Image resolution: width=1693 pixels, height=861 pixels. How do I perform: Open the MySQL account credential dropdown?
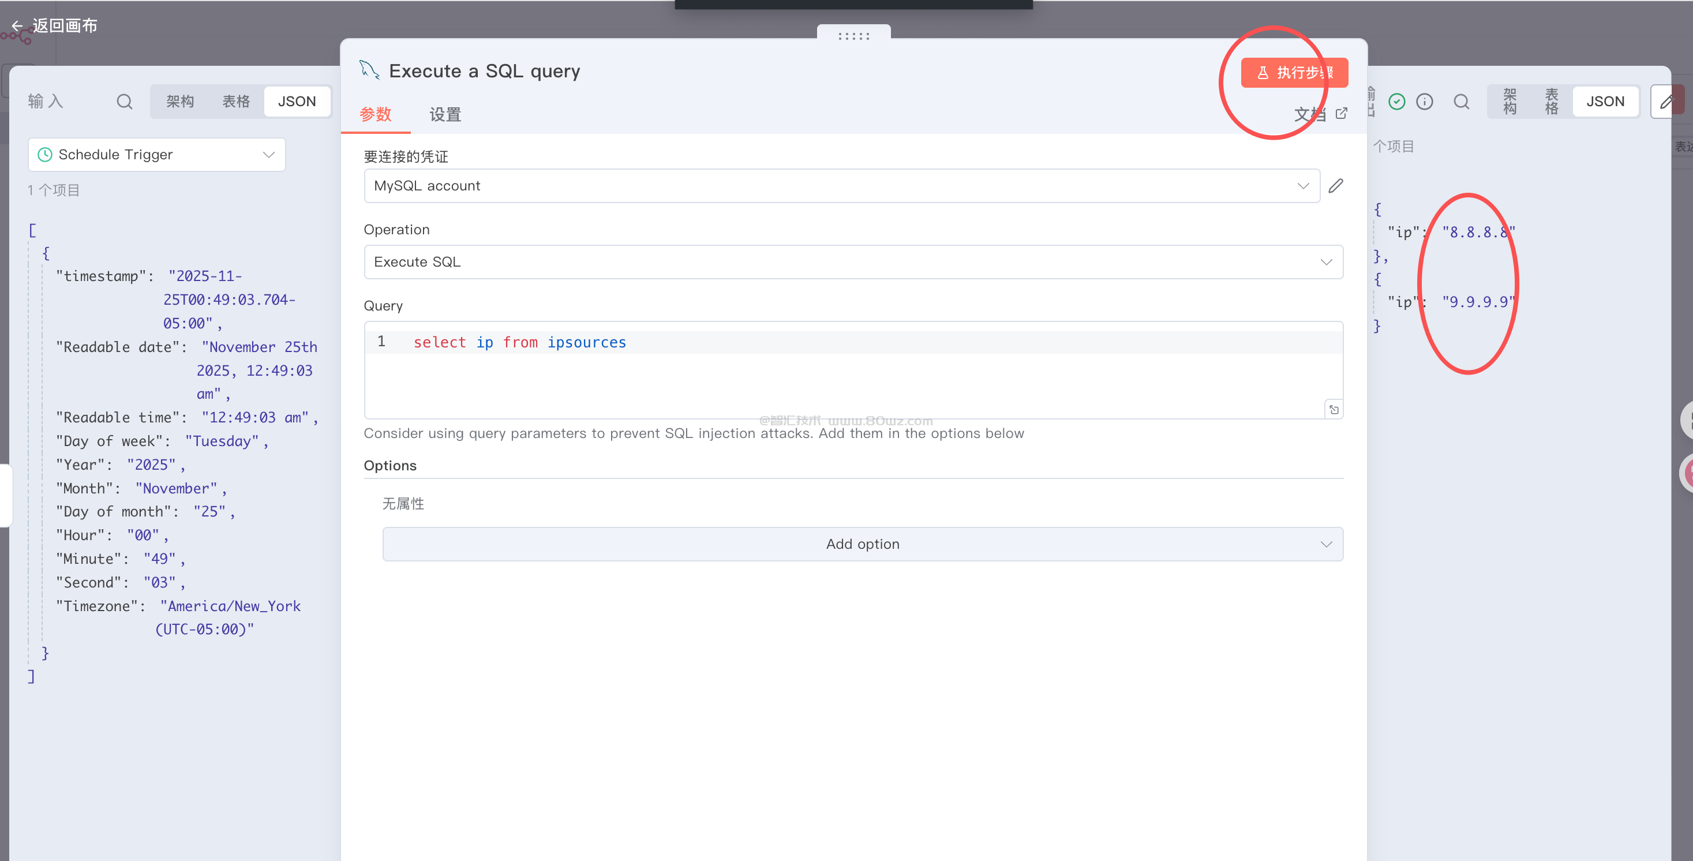[x=841, y=186]
